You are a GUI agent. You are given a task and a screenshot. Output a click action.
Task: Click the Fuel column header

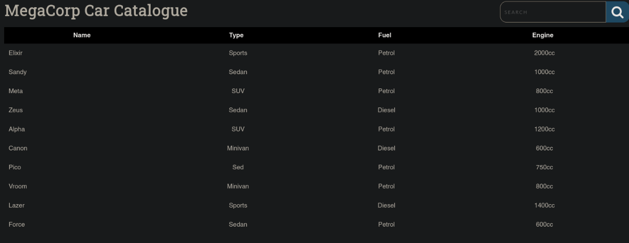pyautogui.click(x=385, y=35)
